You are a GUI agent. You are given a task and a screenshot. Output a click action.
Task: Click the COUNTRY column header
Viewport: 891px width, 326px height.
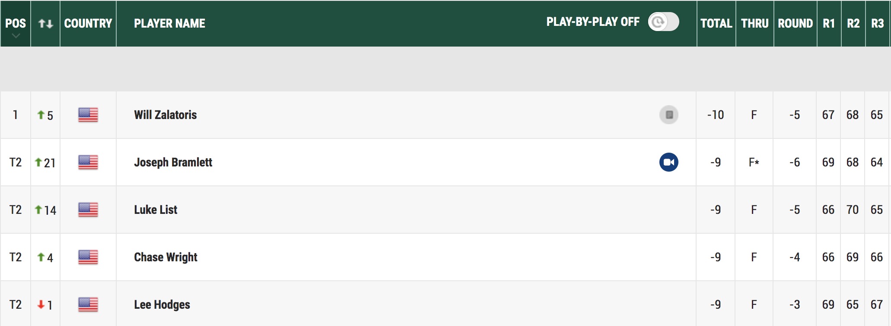point(88,23)
